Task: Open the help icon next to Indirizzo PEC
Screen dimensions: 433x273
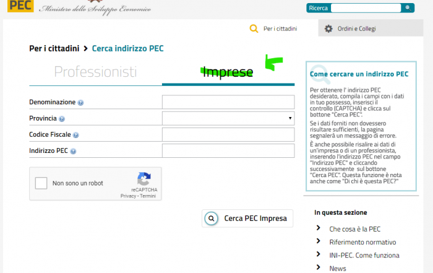Action: coord(73,151)
